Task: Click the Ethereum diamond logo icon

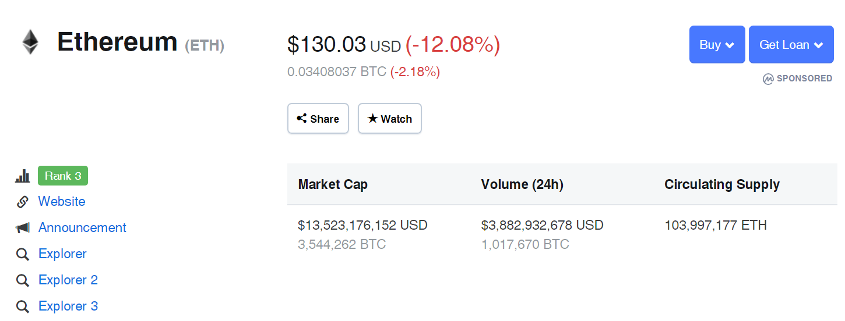Action: pos(30,42)
